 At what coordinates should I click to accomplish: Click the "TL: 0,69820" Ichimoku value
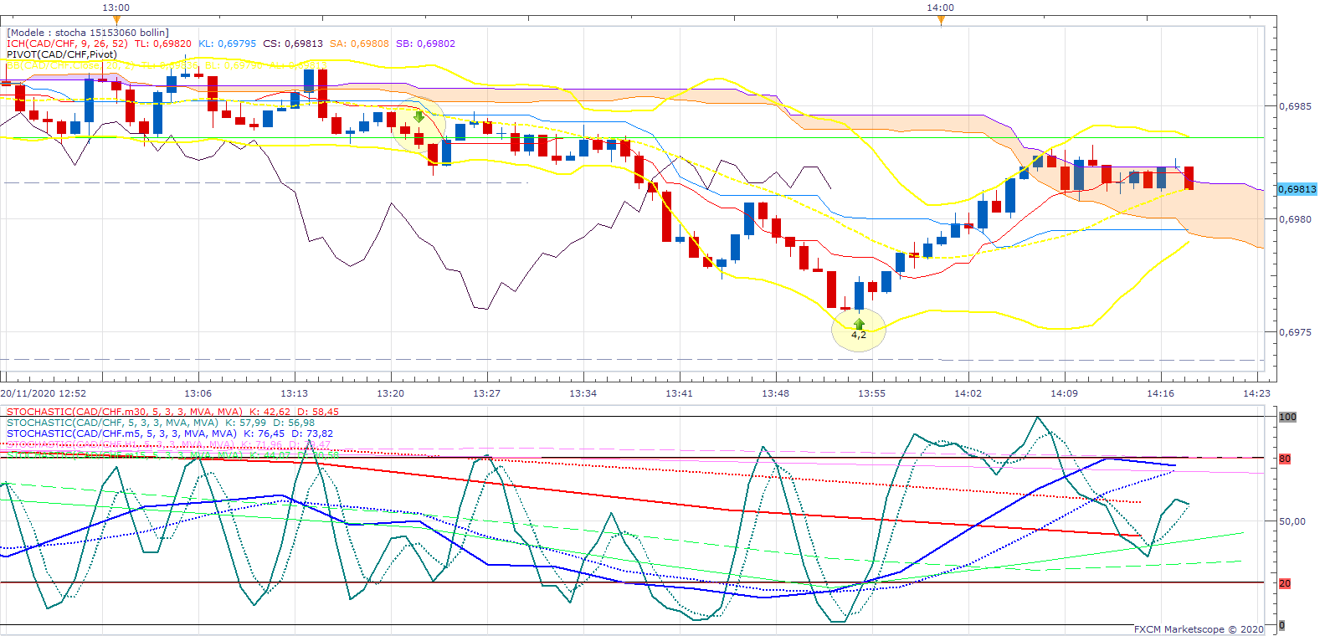(x=162, y=44)
